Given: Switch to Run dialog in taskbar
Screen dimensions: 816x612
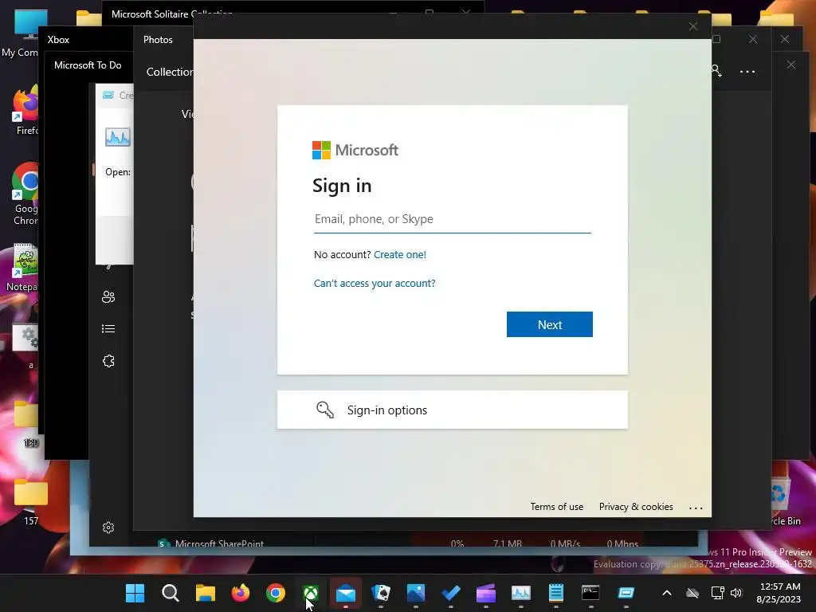Looking at the screenshot, I should (626, 593).
